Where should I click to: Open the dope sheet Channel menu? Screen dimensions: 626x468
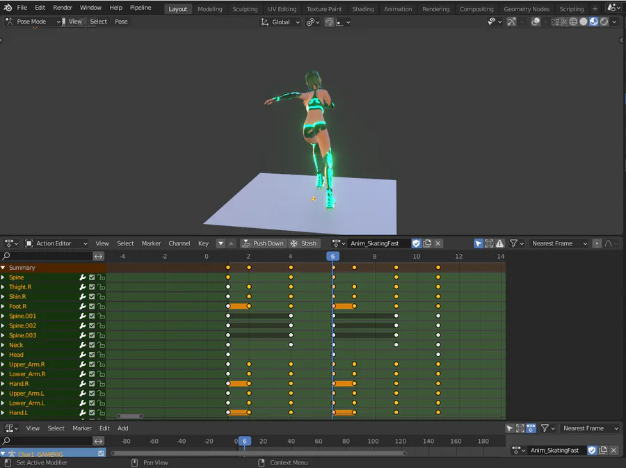(179, 243)
